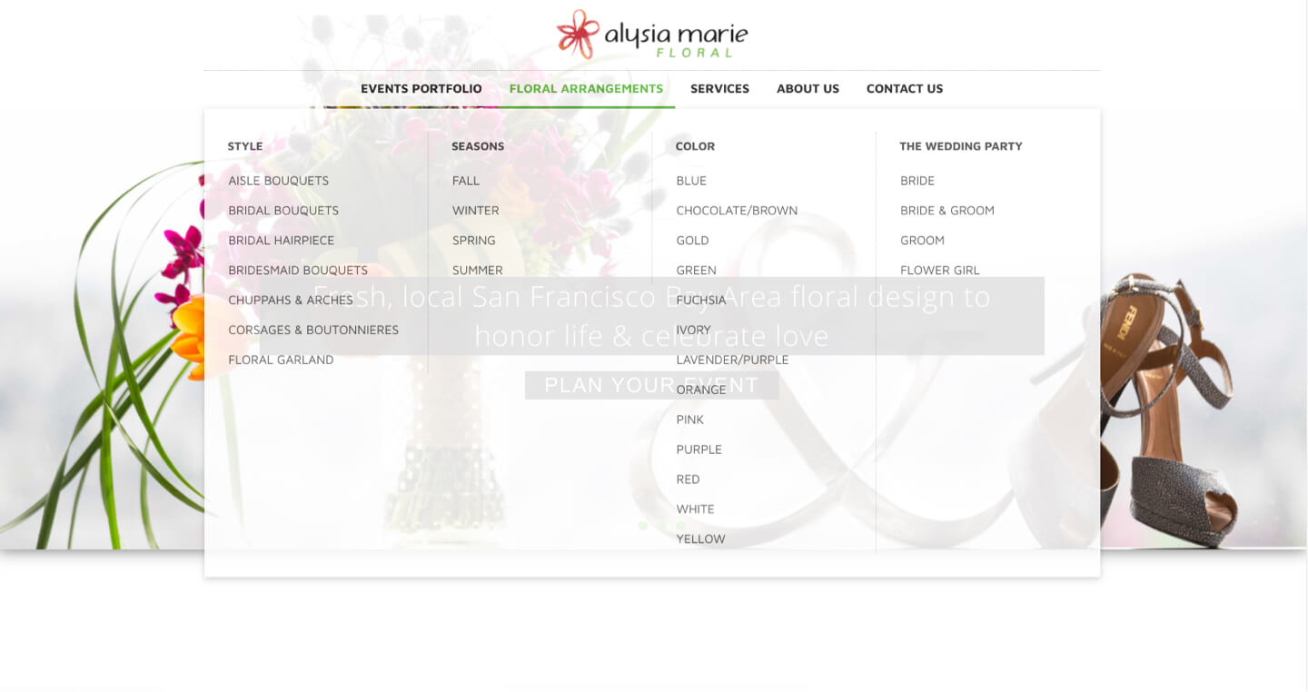Choose the Purple color category
The width and height of the screenshot is (1308, 692).
tap(699, 450)
